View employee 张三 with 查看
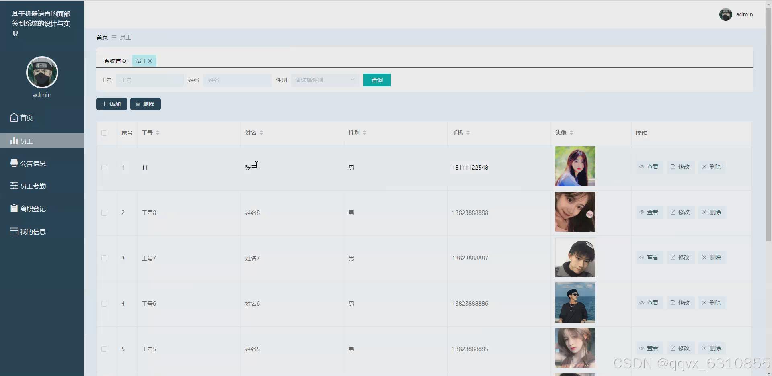The width and height of the screenshot is (772, 376). tap(649, 167)
